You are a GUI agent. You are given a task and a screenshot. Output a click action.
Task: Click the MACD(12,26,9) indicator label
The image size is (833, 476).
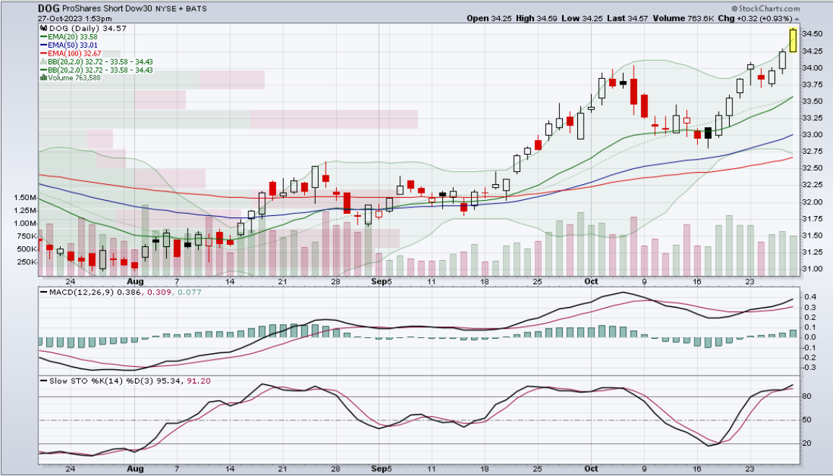(x=80, y=293)
